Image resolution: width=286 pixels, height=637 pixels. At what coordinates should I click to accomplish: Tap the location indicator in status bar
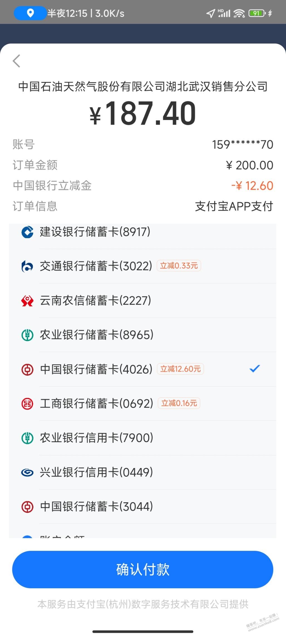(30, 13)
